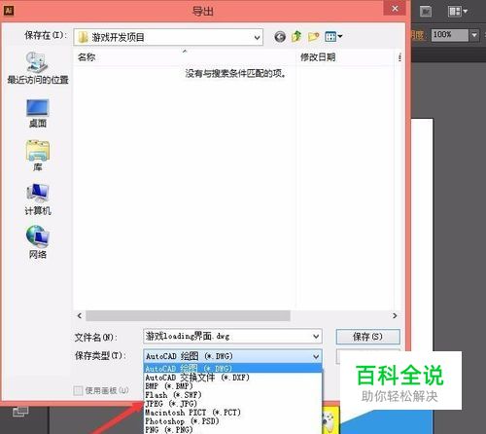Select AutoCAD 交换文件 (*.DXF) option

(232, 378)
